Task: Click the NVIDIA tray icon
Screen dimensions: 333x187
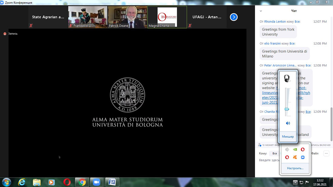Action: (x=295, y=150)
